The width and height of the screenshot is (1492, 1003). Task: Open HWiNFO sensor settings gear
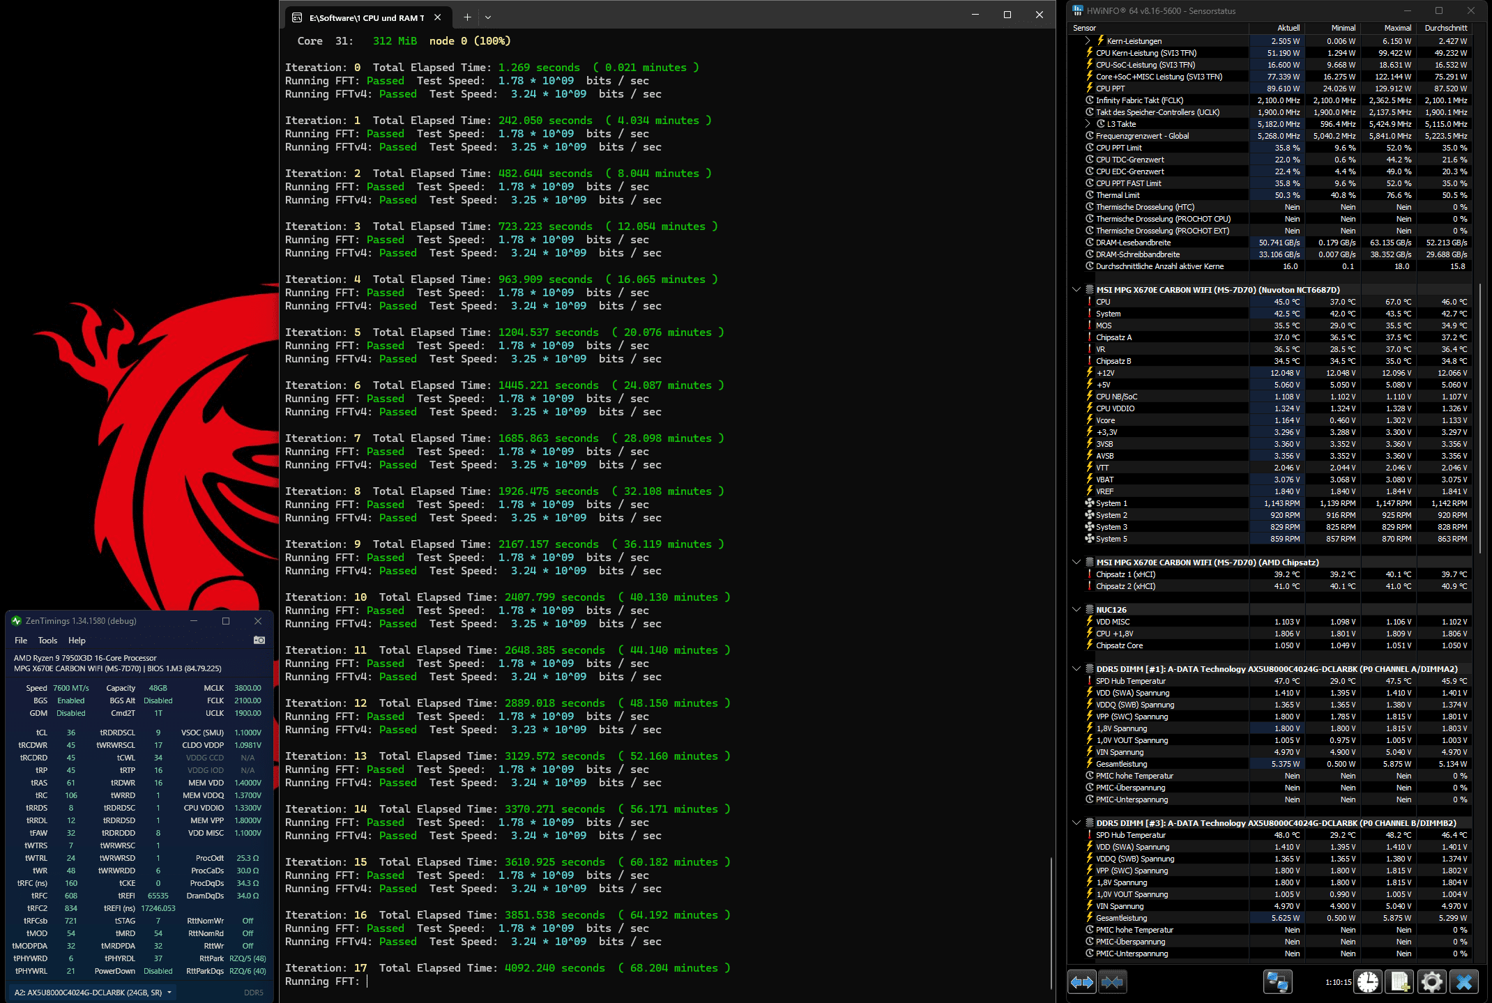1431,982
